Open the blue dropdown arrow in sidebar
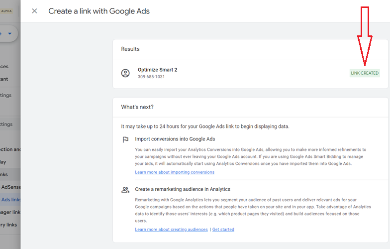 [x=10, y=33]
